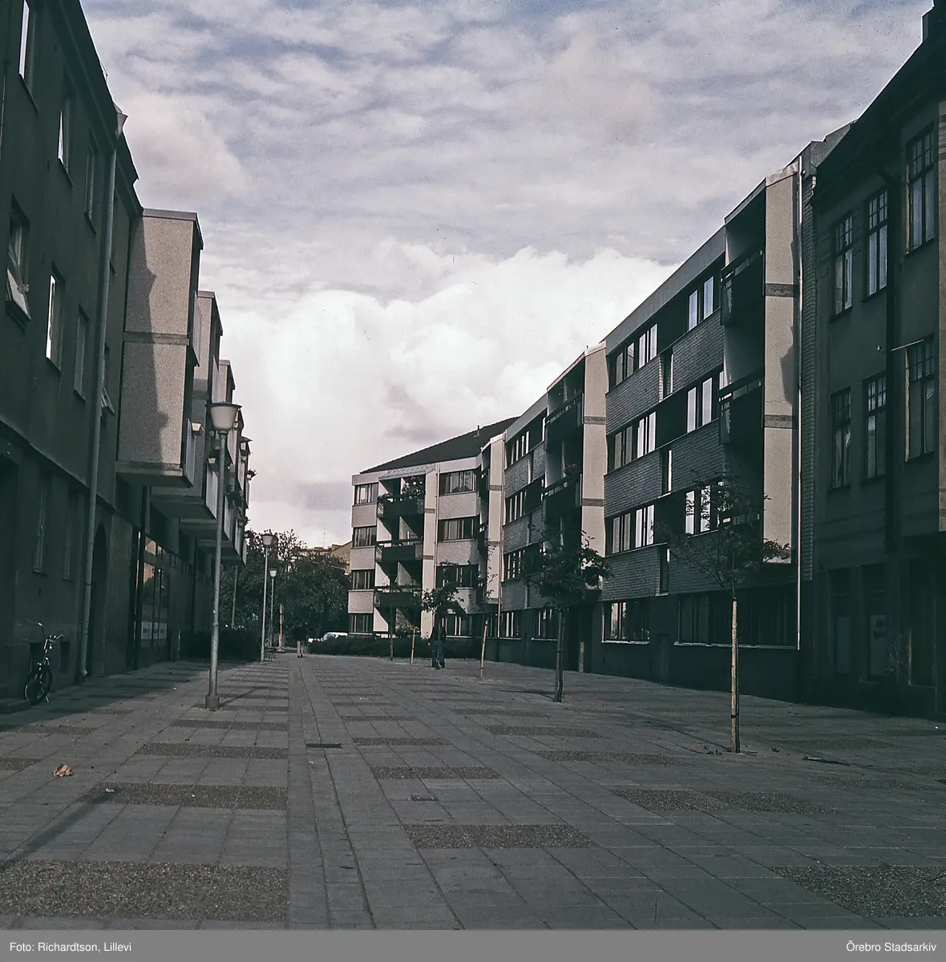Image resolution: width=946 pixels, height=962 pixels.
Task: Click the drain cover in the central paving
Action: click(x=317, y=746)
